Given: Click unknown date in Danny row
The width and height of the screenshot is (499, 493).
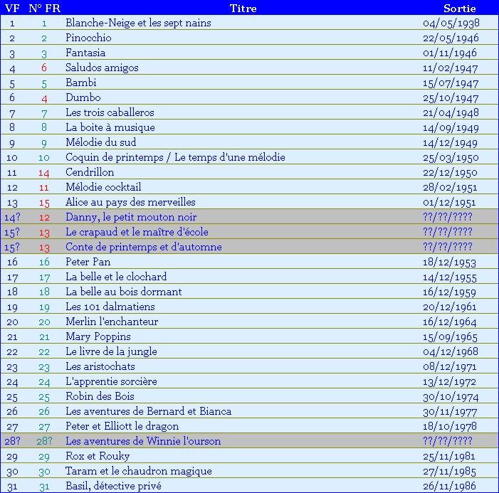Looking at the screenshot, I should (x=448, y=217).
